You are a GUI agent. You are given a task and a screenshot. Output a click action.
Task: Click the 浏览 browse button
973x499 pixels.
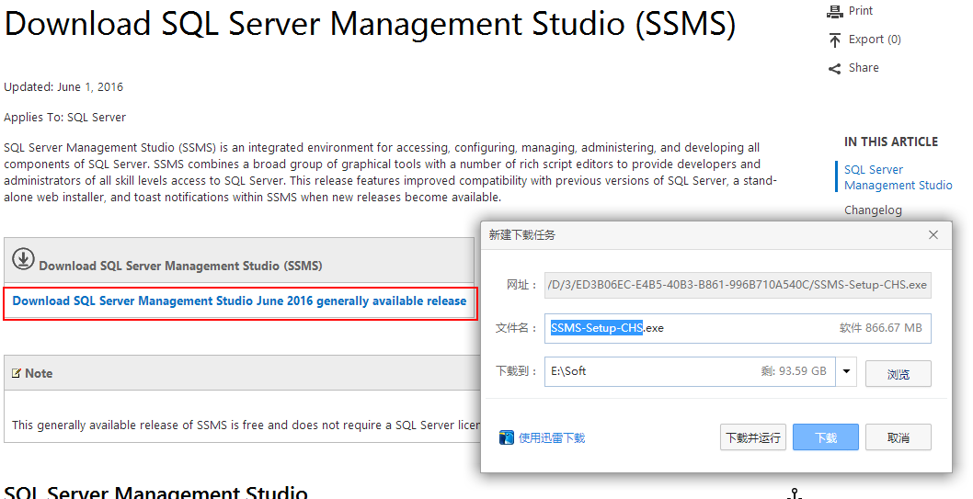[x=898, y=374]
